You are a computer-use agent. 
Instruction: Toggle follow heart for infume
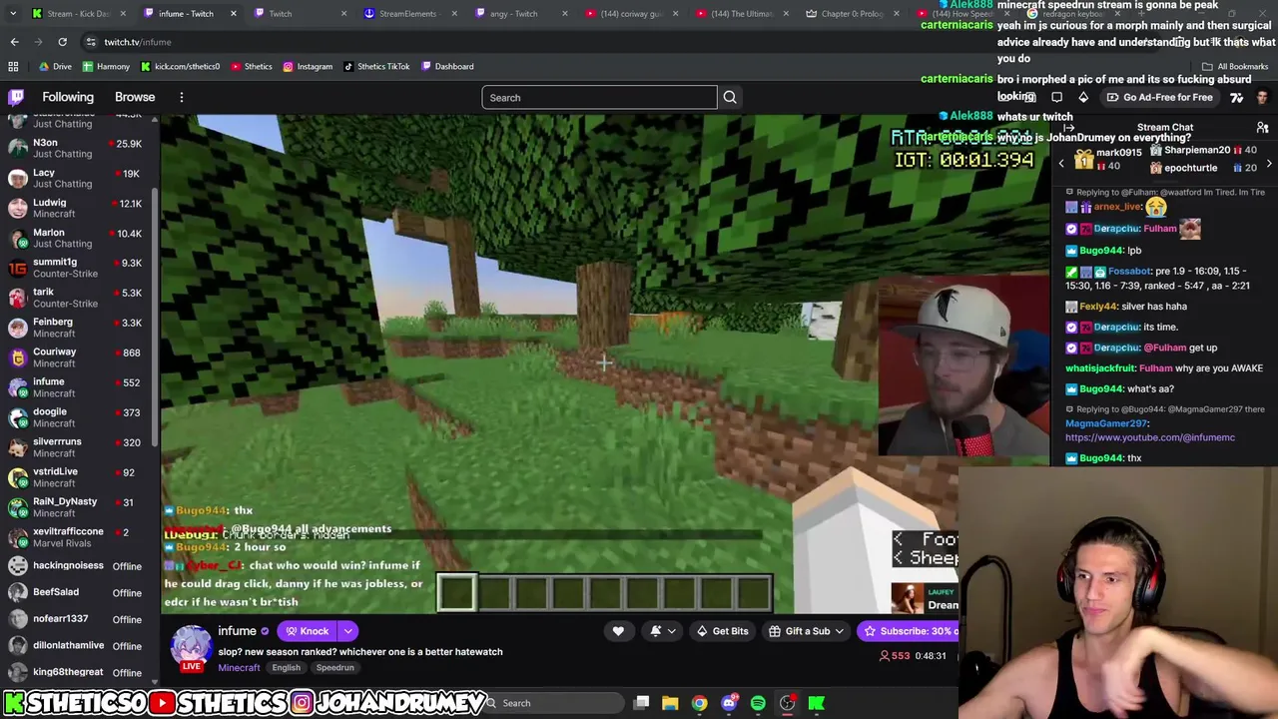point(618,631)
